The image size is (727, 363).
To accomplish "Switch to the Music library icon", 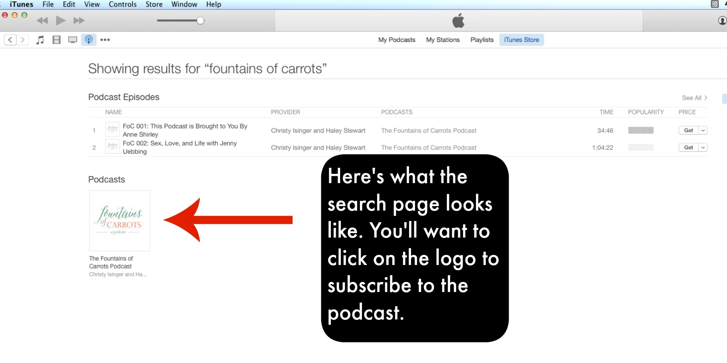I will (x=40, y=40).
